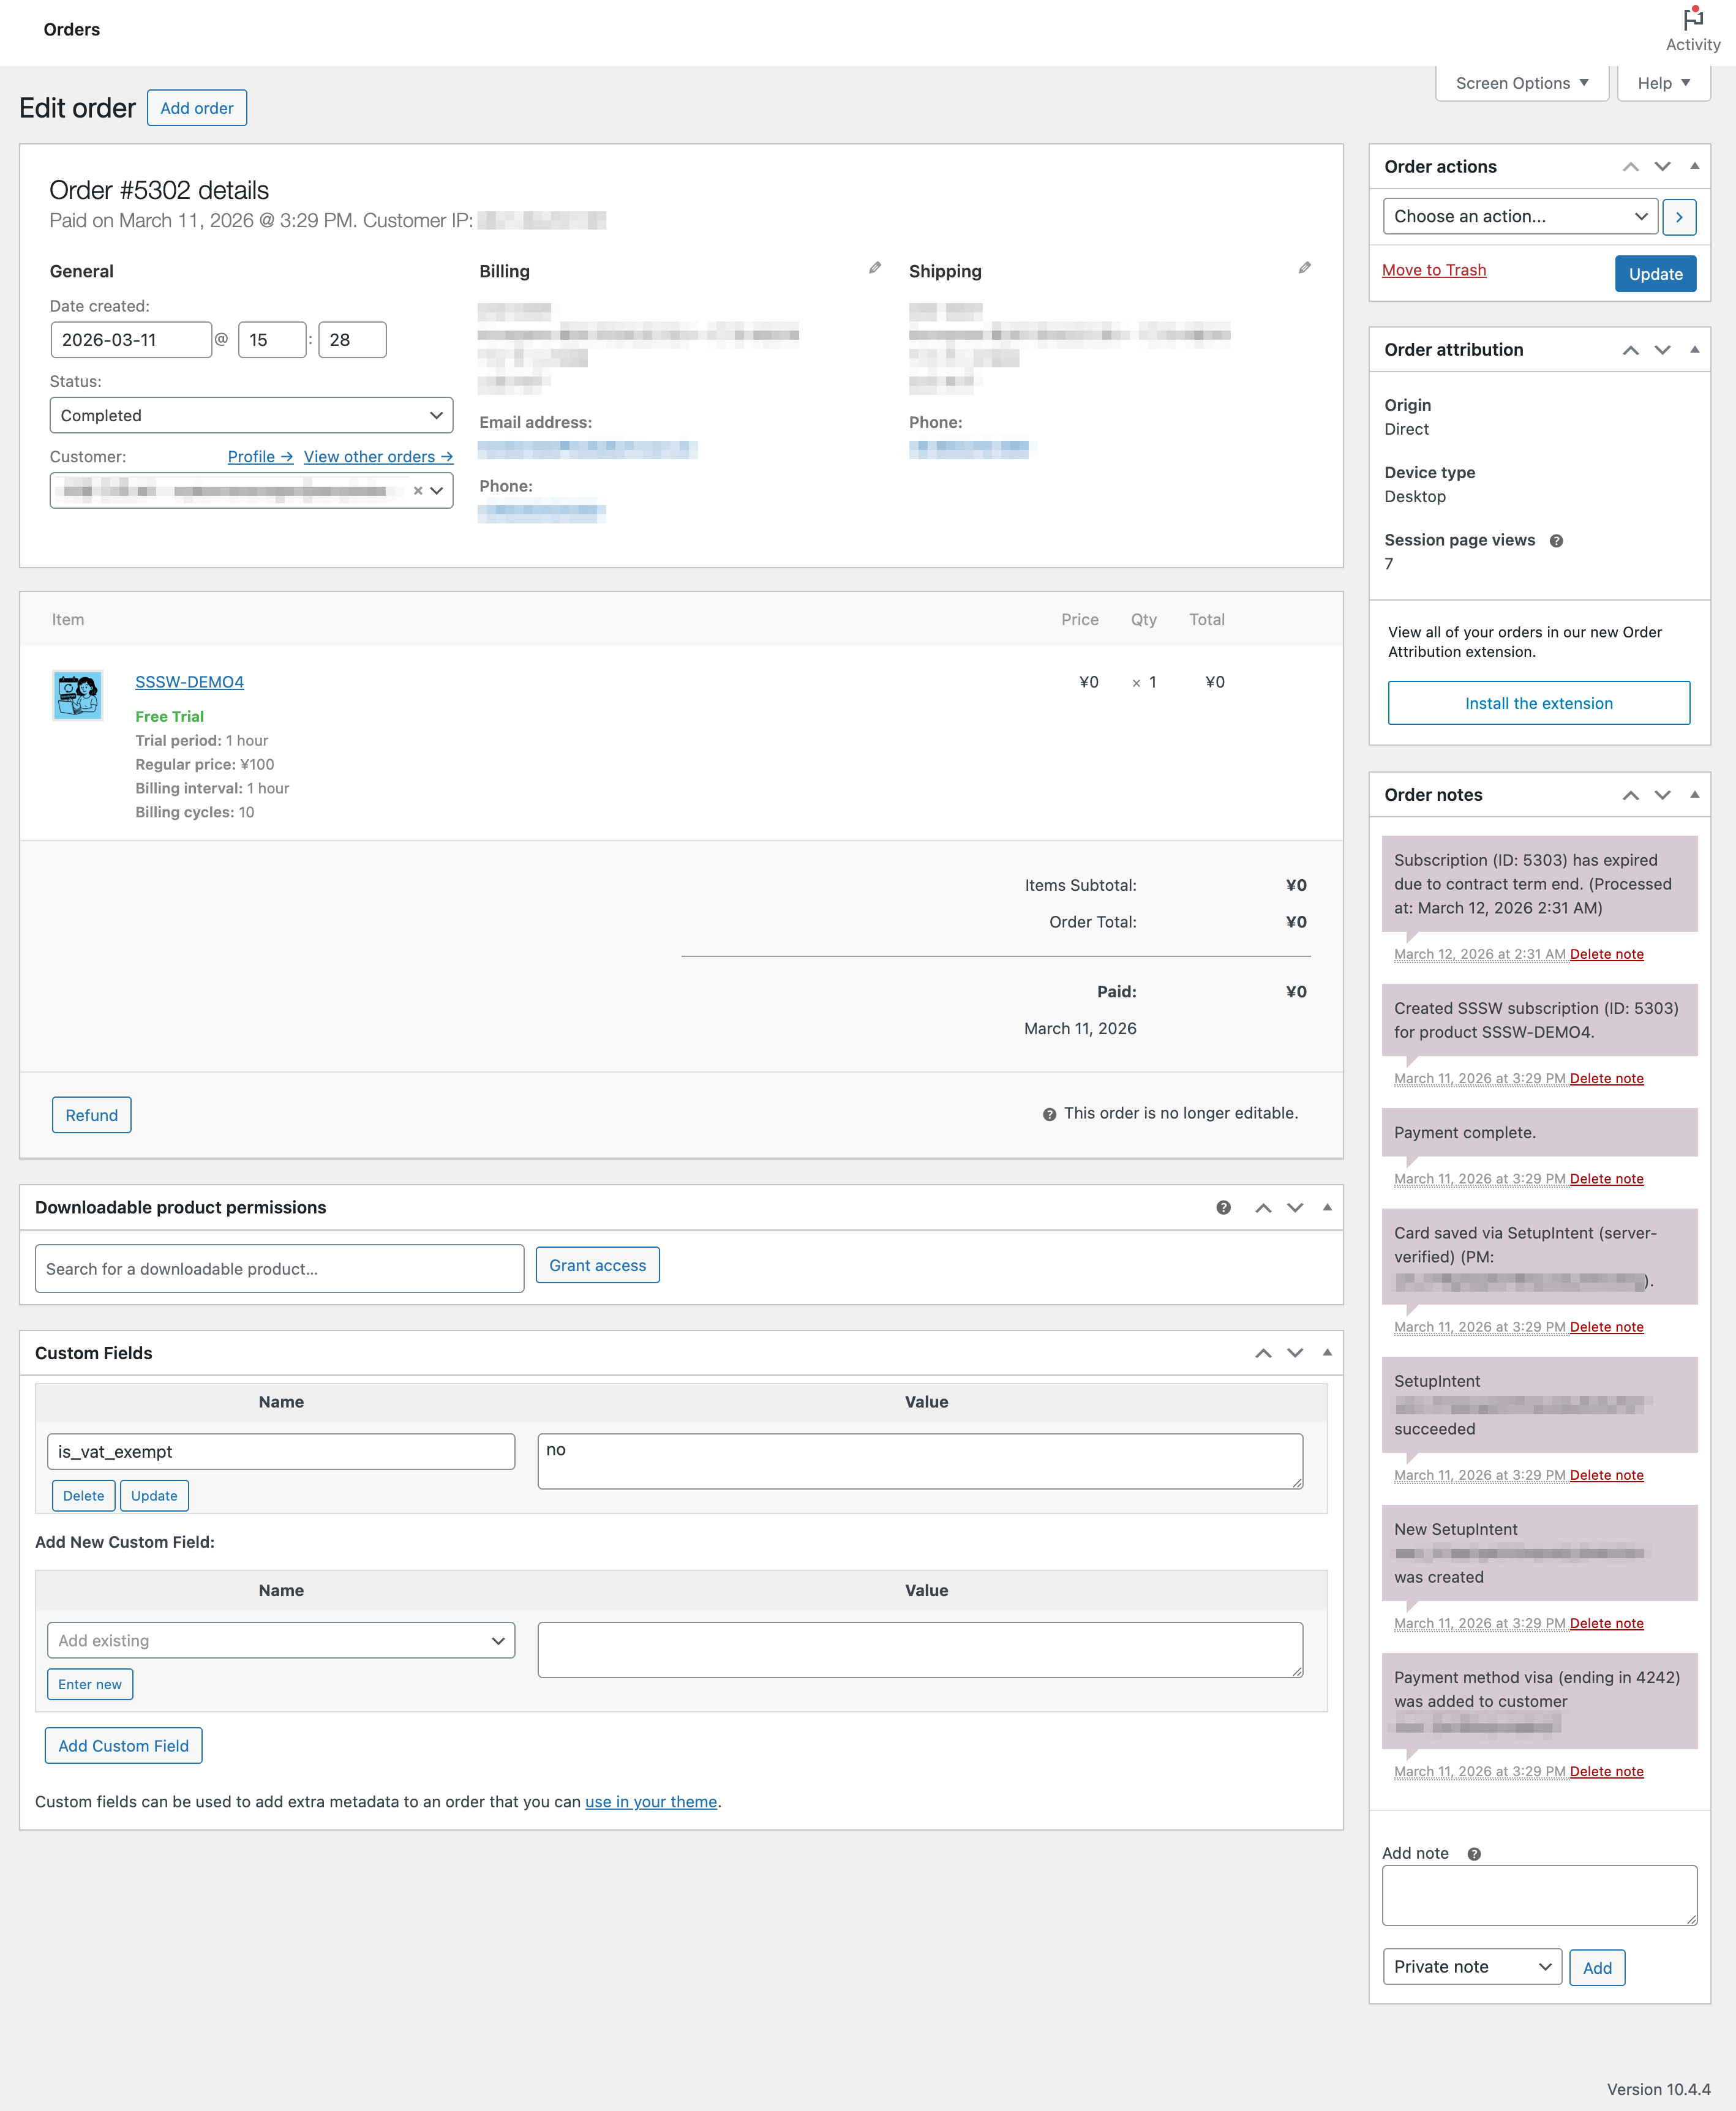The image size is (1736, 2111).
Task: Collapse the Order notes panel triangle
Action: pos(1694,795)
